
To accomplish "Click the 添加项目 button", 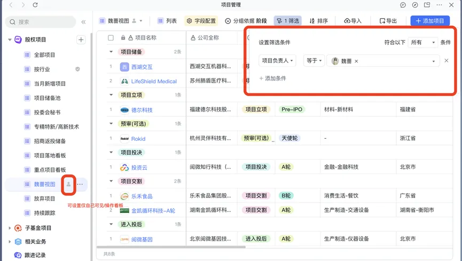I will (430, 21).
